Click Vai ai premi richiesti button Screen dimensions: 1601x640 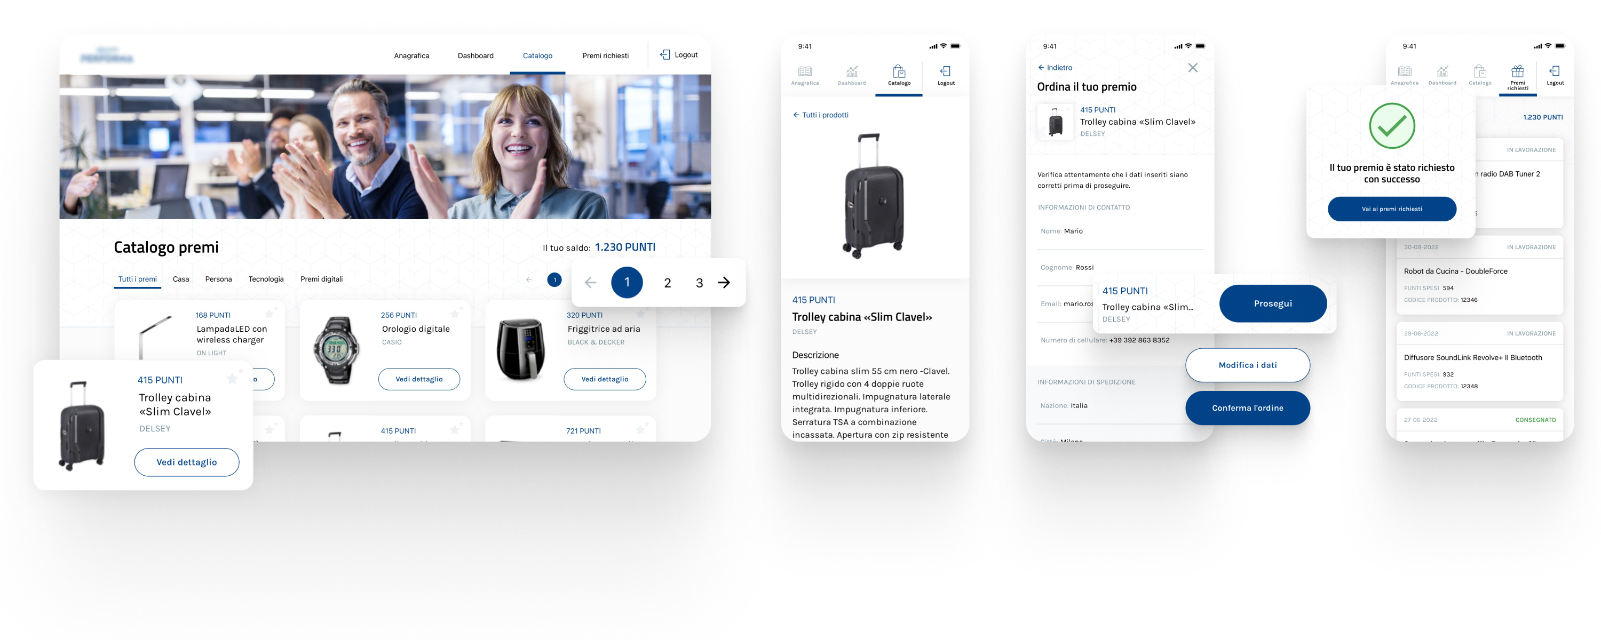tap(1392, 209)
